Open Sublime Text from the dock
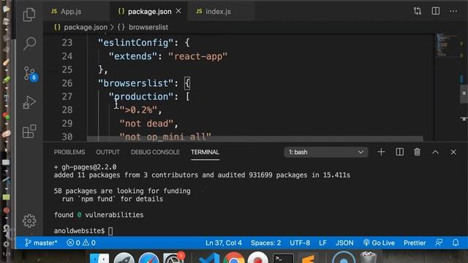 pos(308,258)
